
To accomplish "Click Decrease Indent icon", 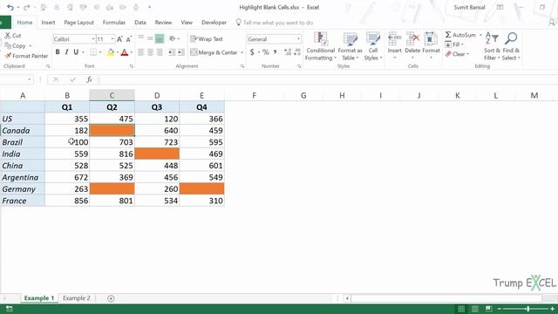I will (172, 52).
